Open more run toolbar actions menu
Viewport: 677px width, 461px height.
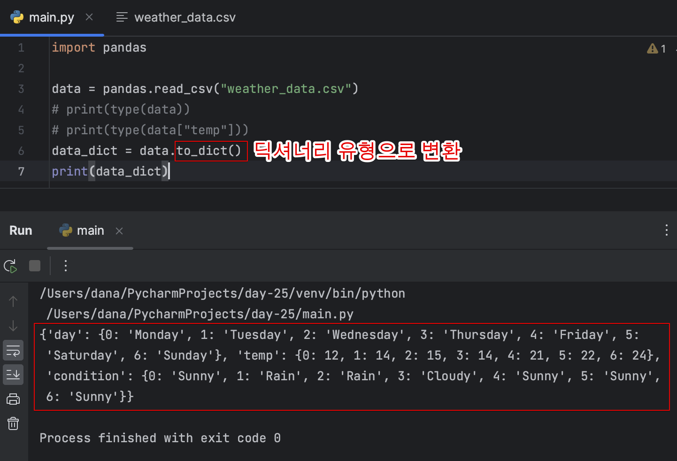66,266
